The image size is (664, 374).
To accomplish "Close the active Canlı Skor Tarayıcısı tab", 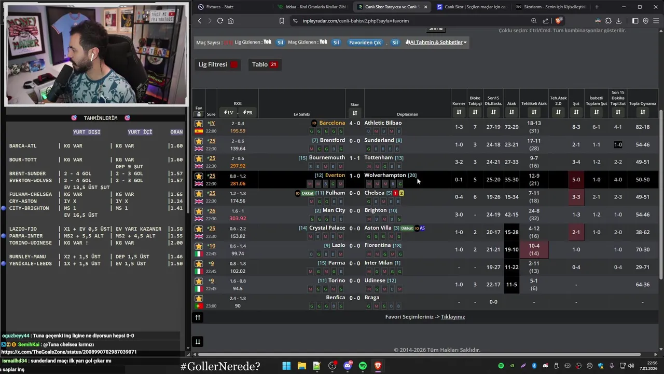I will tap(426, 7).
